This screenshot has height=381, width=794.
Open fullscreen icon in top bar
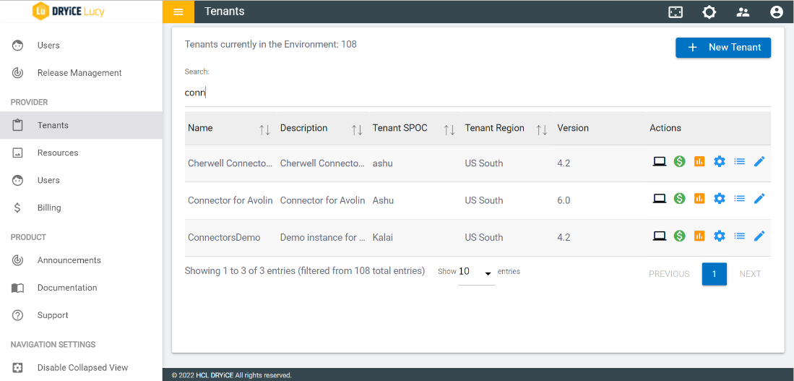[x=676, y=12]
